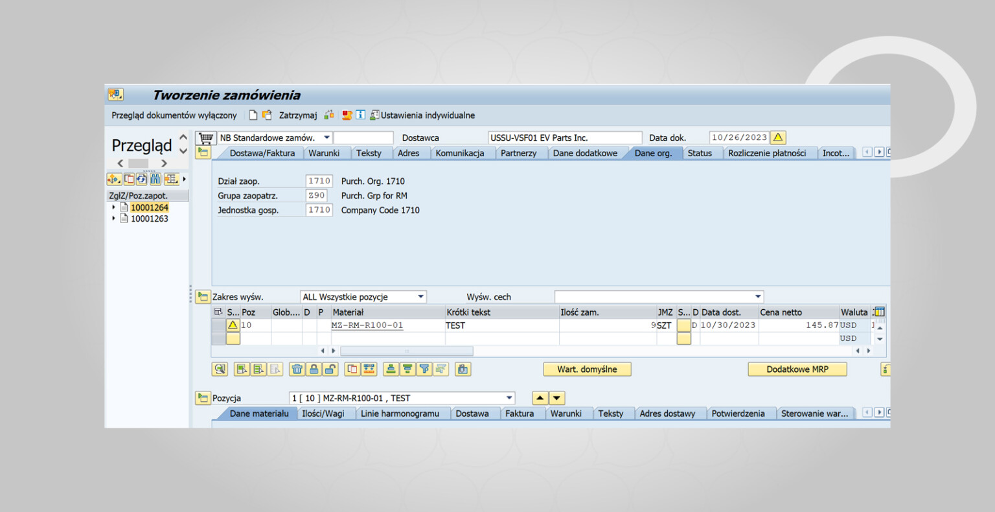This screenshot has height=512, width=995.
Task: Click the lock item icon
Action: coord(314,369)
